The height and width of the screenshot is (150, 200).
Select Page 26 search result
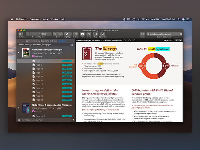pos(46,84)
